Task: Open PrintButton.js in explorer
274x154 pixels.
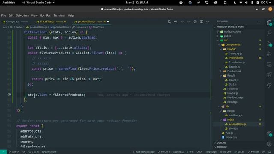Action: coord(237,62)
